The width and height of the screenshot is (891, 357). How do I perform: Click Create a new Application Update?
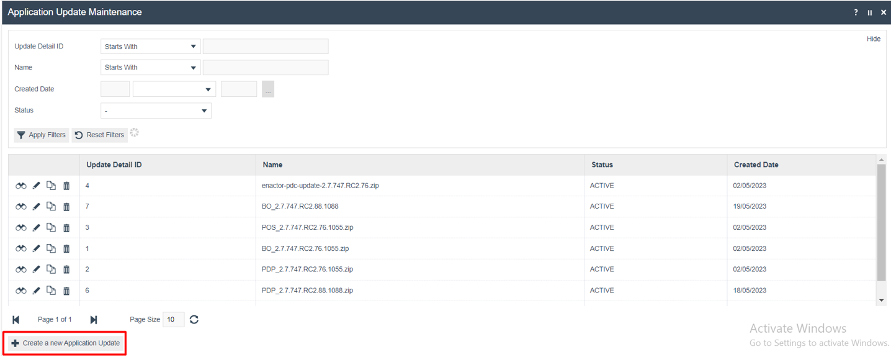click(x=66, y=343)
